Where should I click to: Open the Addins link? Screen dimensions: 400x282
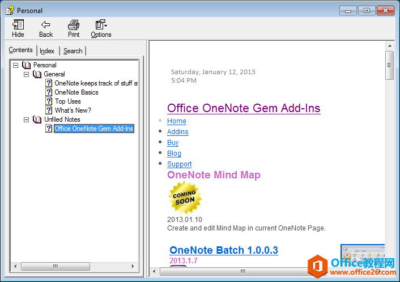[177, 132]
